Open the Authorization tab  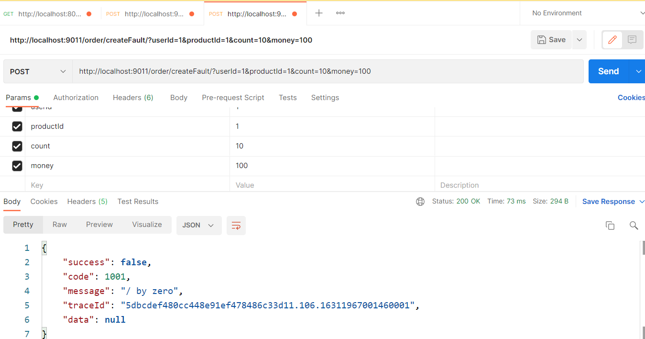(x=76, y=98)
